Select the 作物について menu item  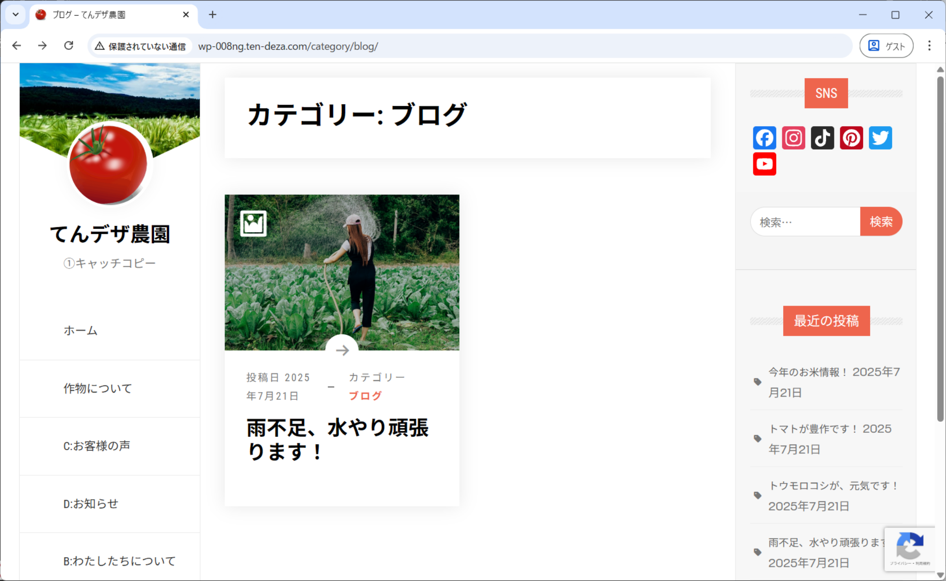tap(97, 388)
